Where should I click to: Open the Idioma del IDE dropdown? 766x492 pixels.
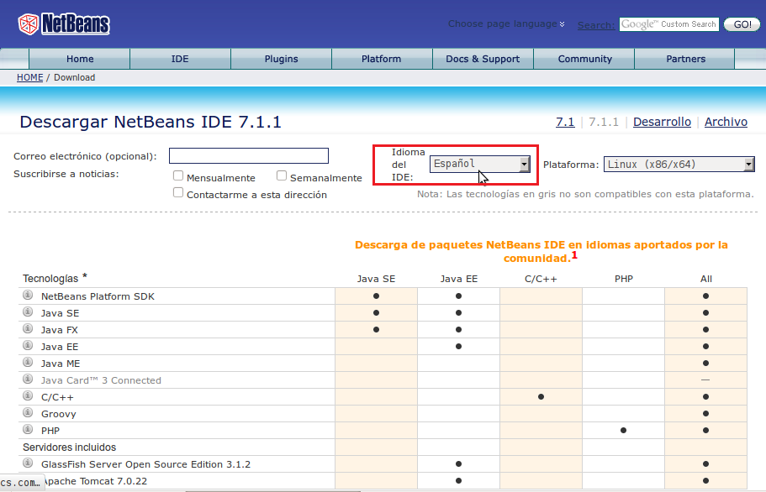(x=480, y=164)
